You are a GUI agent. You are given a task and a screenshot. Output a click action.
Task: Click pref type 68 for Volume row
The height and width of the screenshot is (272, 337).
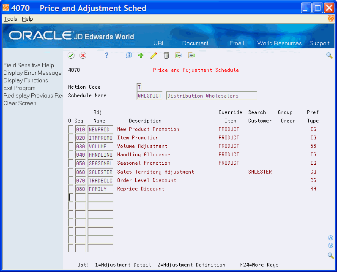313,146
